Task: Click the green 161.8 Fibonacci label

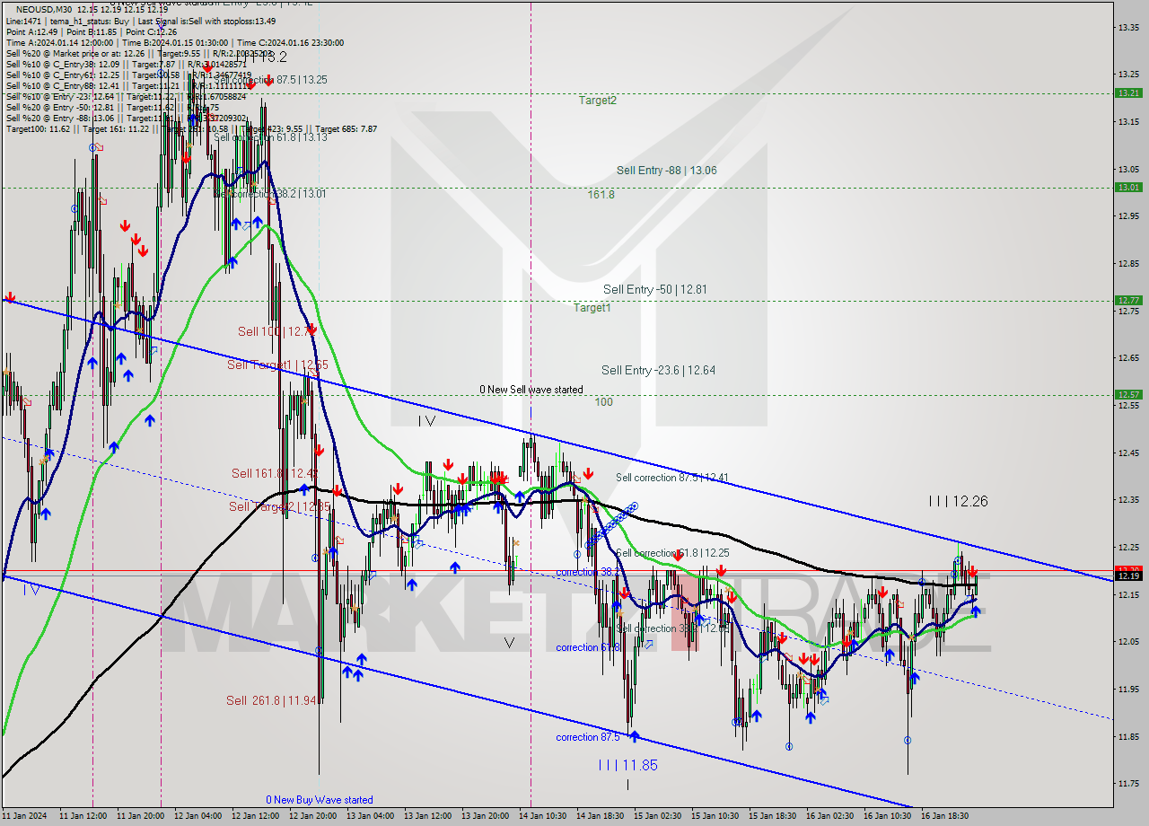Action: pos(601,194)
